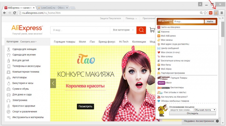Image resolution: width=226 pixels, height=126 pixels.
Task: Open Мои заказы in popup
Action: [167, 40]
